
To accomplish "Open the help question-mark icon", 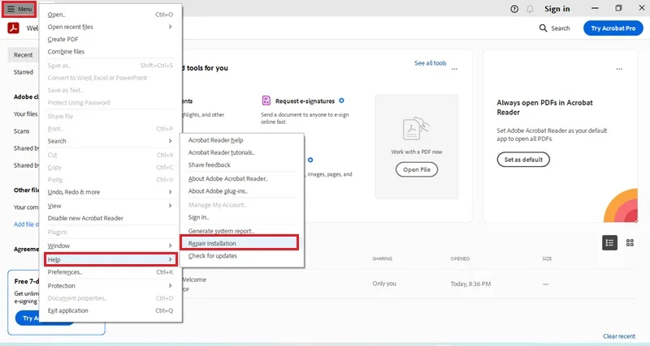I will coord(514,9).
